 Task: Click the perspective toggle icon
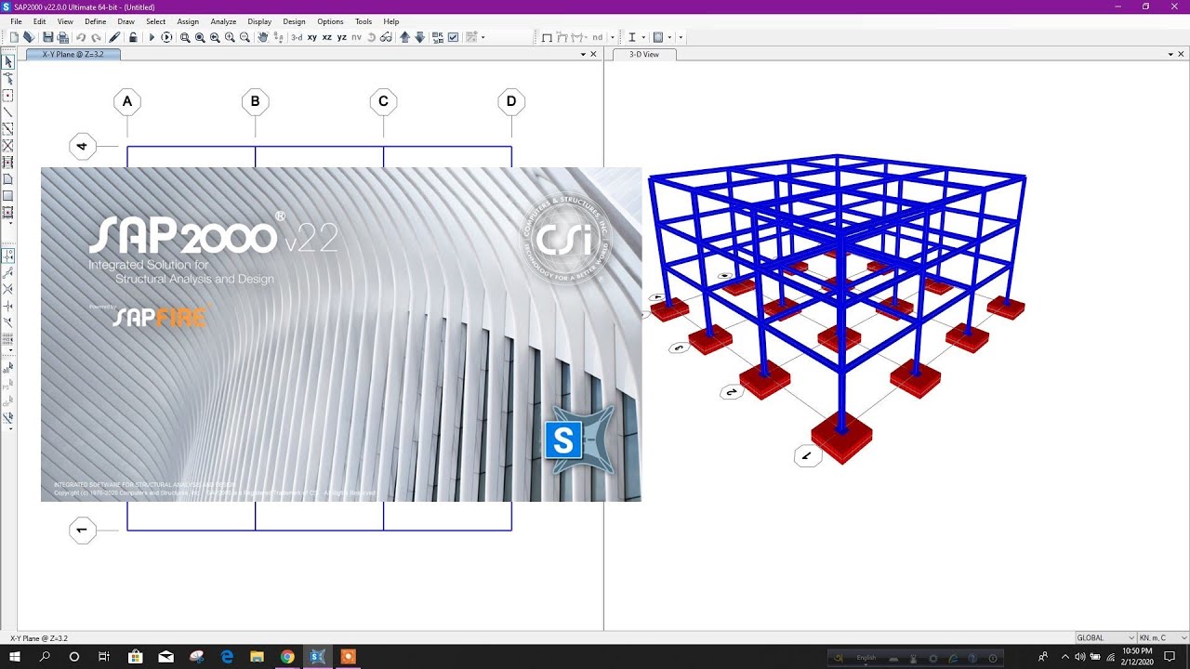point(385,37)
